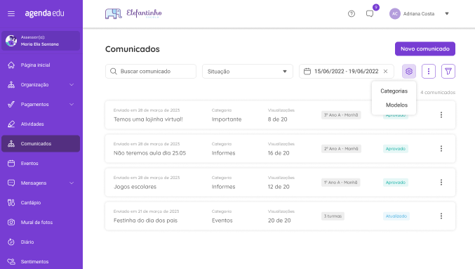Open options for Temos uma lojinha virtual!
The height and width of the screenshot is (269, 475).
(441, 115)
